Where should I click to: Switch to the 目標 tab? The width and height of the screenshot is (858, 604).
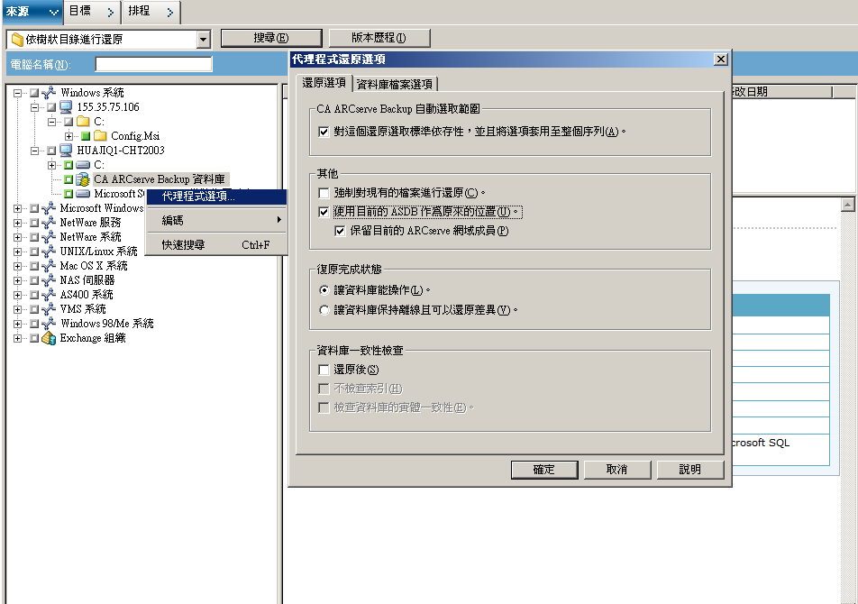tap(91, 11)
